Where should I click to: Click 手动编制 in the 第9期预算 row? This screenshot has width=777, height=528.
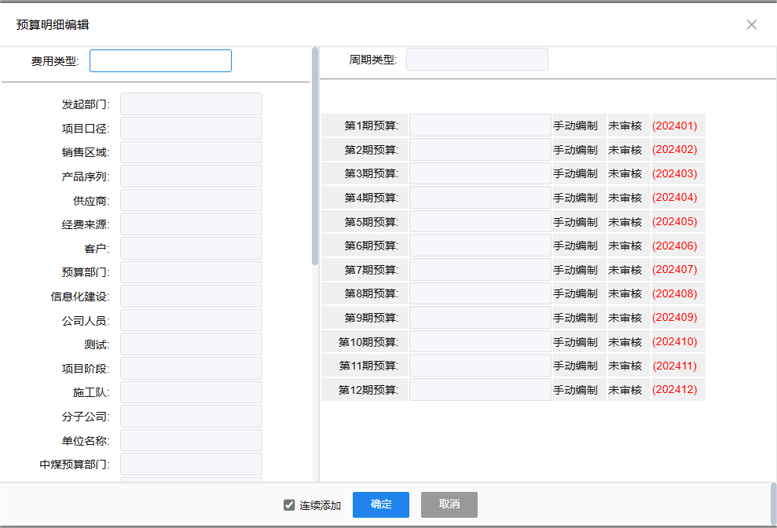coord(575,318)
